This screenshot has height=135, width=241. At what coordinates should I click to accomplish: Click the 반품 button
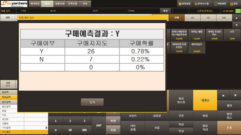click(x=205, y=116)
